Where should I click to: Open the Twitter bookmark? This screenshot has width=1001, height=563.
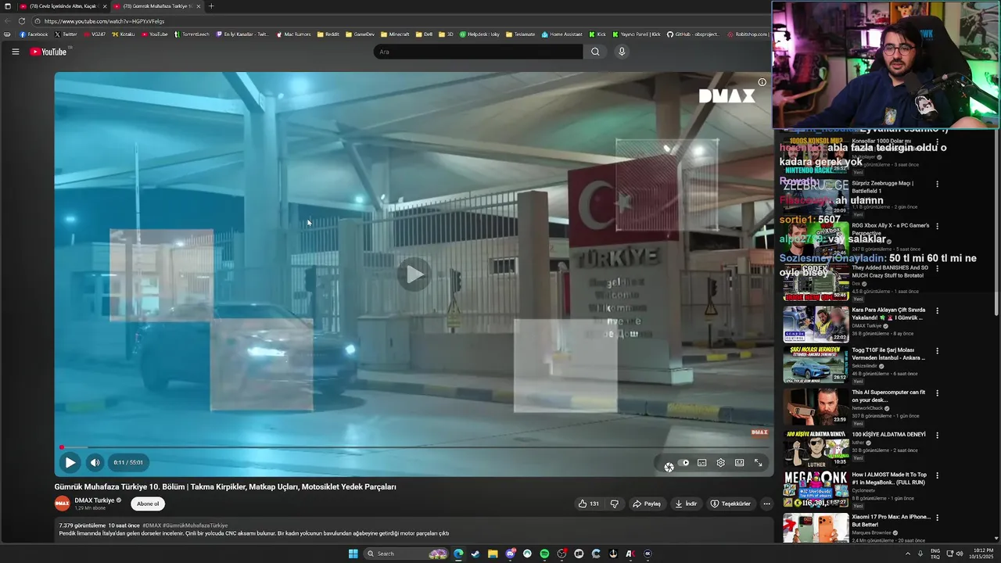(x=66, y=34)
